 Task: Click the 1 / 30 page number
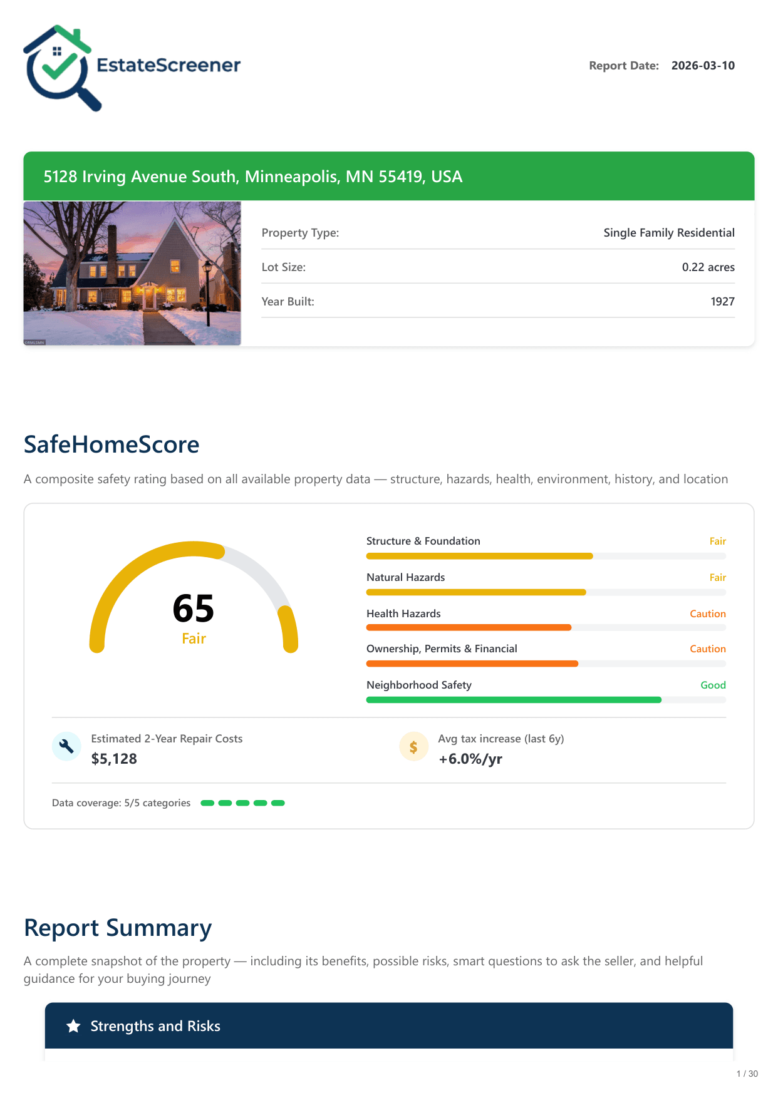coord(747,1074)
